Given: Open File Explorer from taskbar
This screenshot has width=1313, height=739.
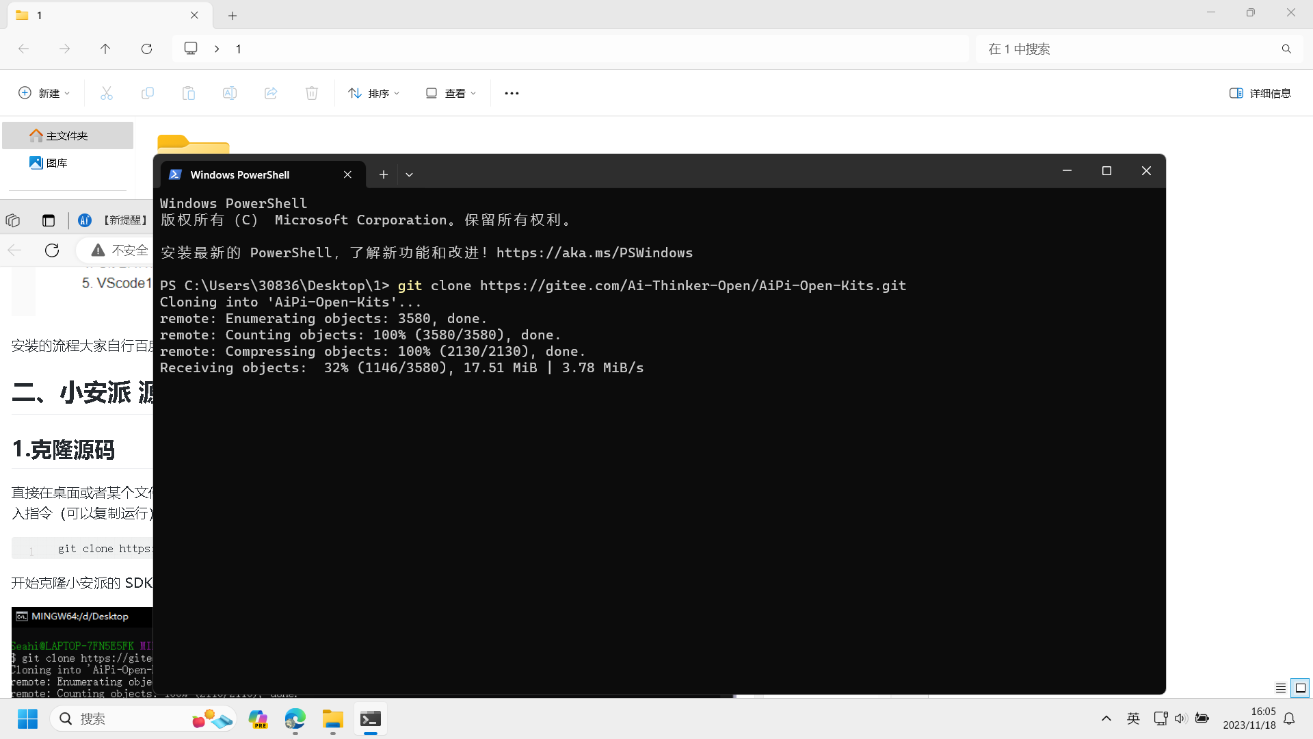Looking at the screenshot, I should point(333,719).
